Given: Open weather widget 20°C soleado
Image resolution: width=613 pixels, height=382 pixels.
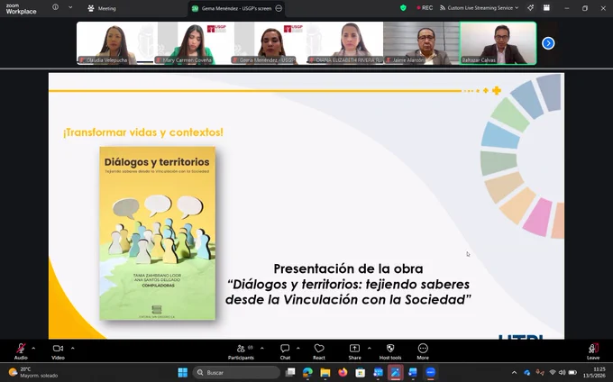Looking at the screenshot, I should tap(34, 372).
